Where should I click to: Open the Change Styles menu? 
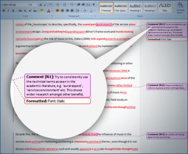180,8
